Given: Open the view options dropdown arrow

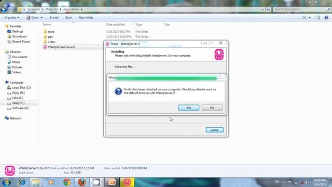Looking at the screenshot, I should coord(310,18).
